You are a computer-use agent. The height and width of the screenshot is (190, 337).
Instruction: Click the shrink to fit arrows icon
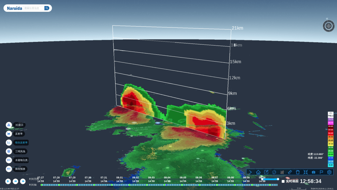(305, 172)
